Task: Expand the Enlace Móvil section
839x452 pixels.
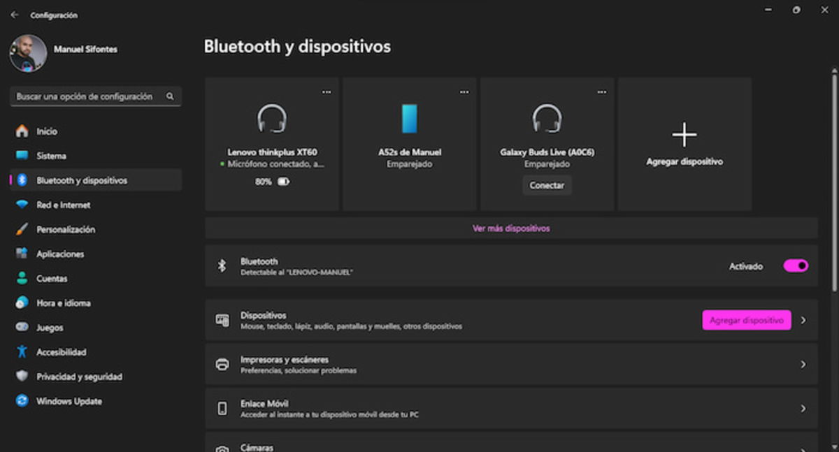Action: pos(510,407)
